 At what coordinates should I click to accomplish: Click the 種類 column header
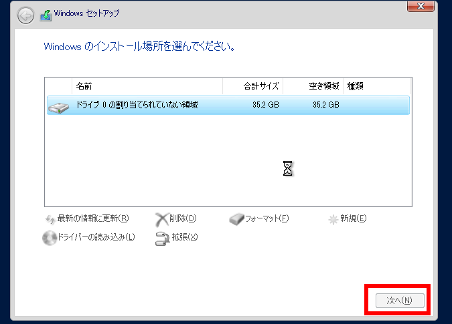coord(377,86)
